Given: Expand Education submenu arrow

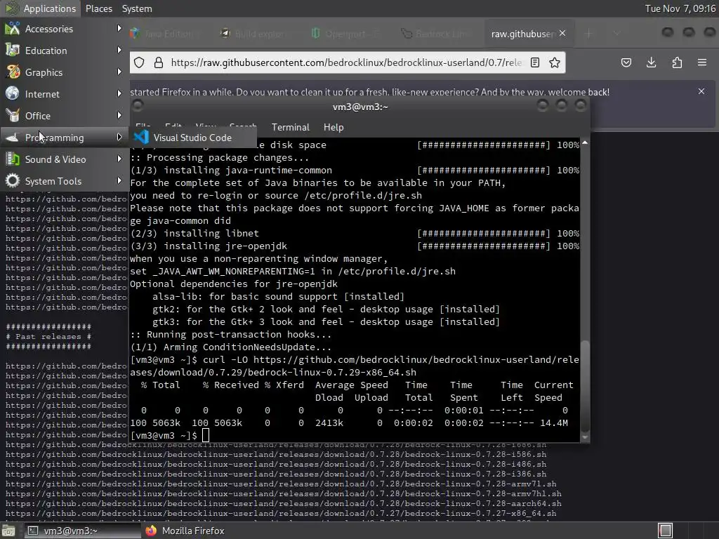Looking at the screenshot, I should click(119, 50).
